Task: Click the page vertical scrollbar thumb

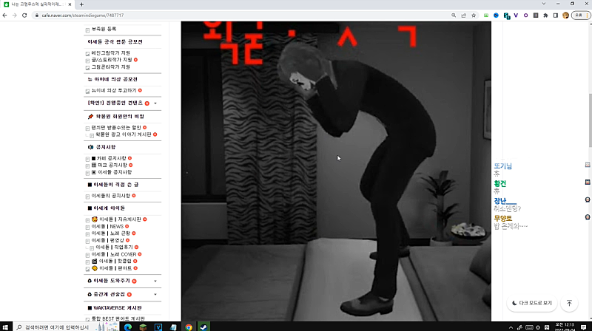Action: pyautogui.click(x=590, y=120)
